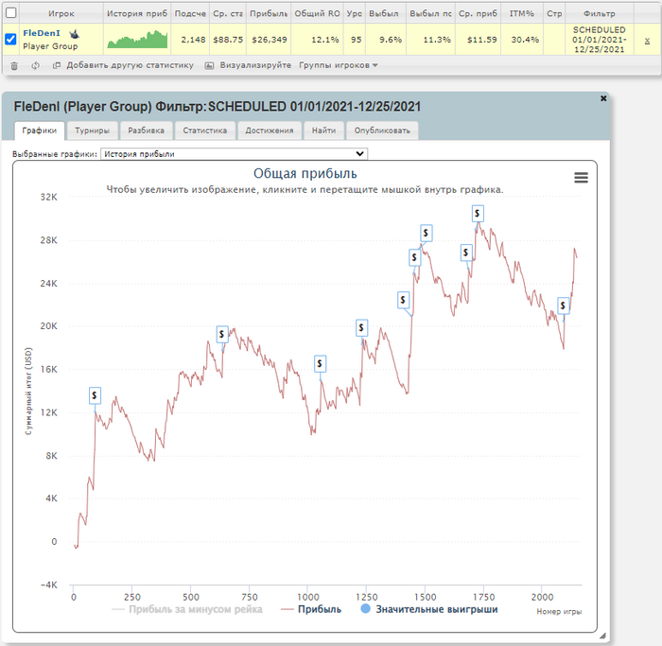The image size is (662, 646).
Task: Open the Выбранные графики dropdown
Action: click(234, 154)
